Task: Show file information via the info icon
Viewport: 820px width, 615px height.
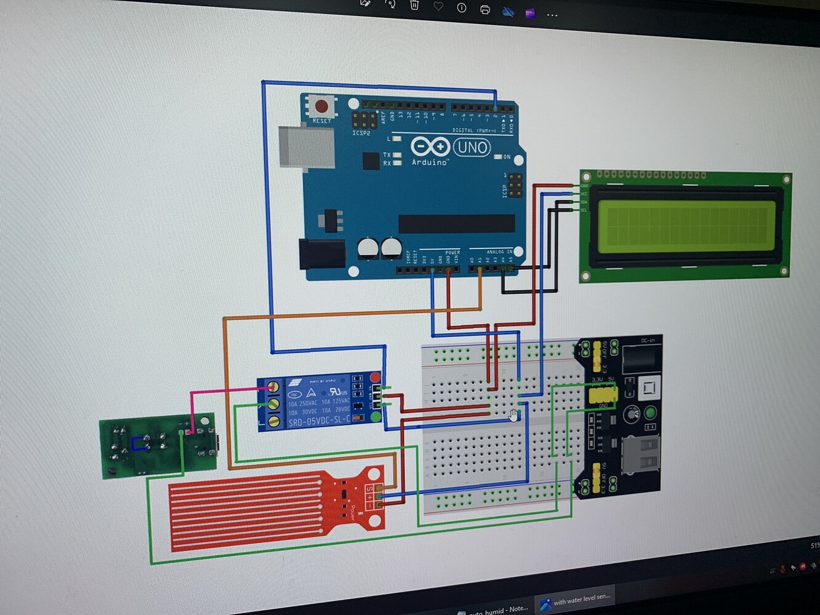Action: [x=462, y=8]
